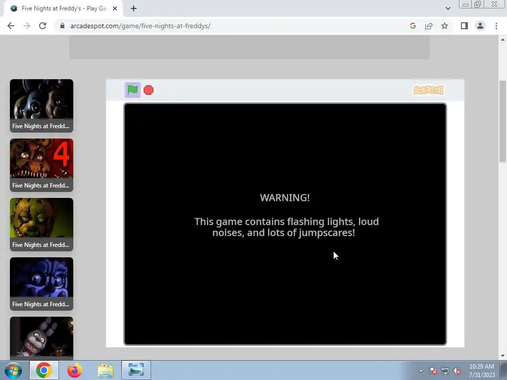View site info via the padlock icon
This screenshot has width=507, height=380.
[62, 26]
